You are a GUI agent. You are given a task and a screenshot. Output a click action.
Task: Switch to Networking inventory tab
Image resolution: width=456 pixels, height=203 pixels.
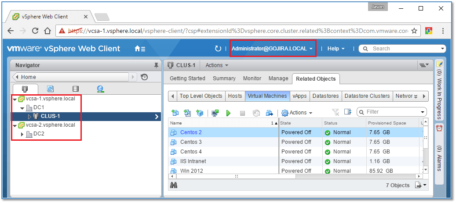click(x=101, y=89)
